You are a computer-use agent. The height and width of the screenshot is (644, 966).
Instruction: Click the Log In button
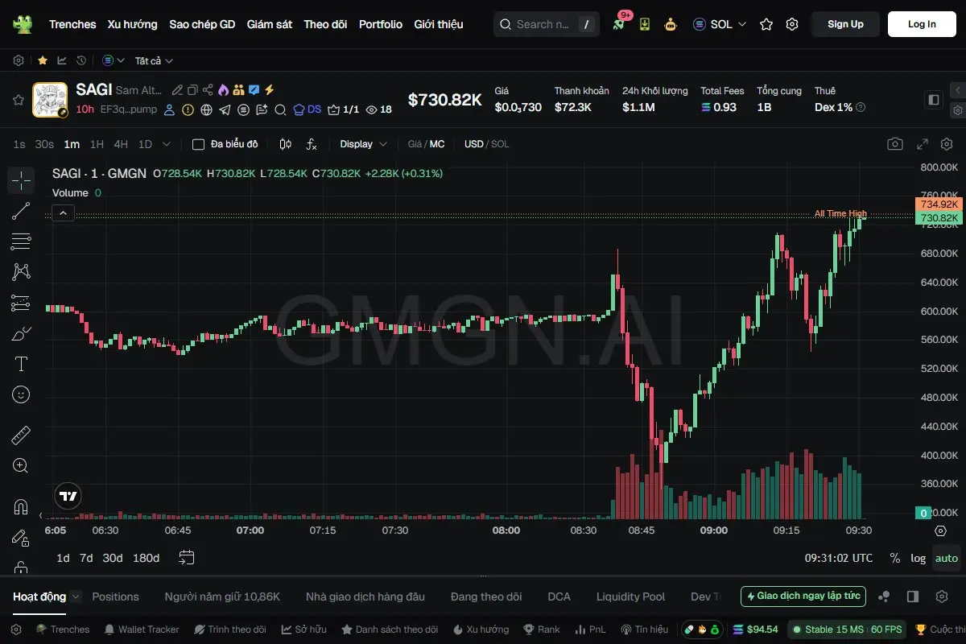pos(922,24)
